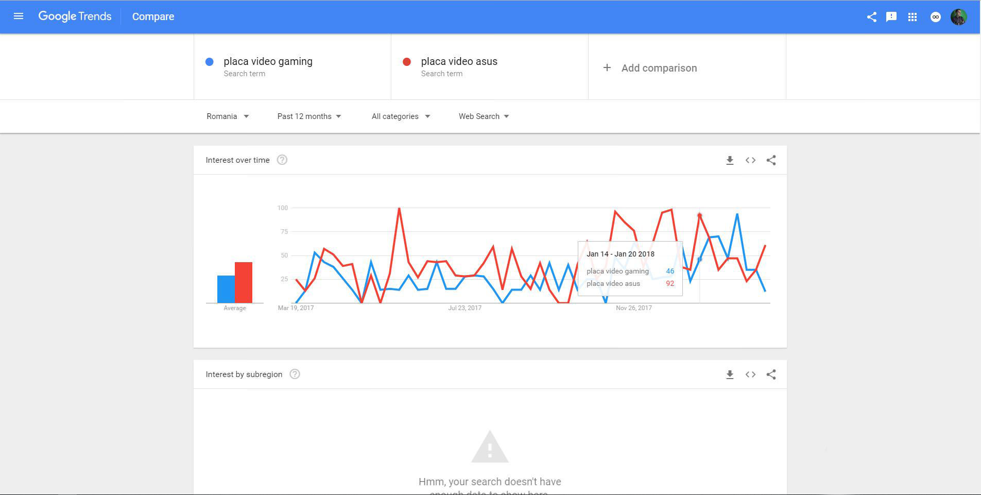Expand the All categories dropdown

pyautogui.click(x=401, y=116)
